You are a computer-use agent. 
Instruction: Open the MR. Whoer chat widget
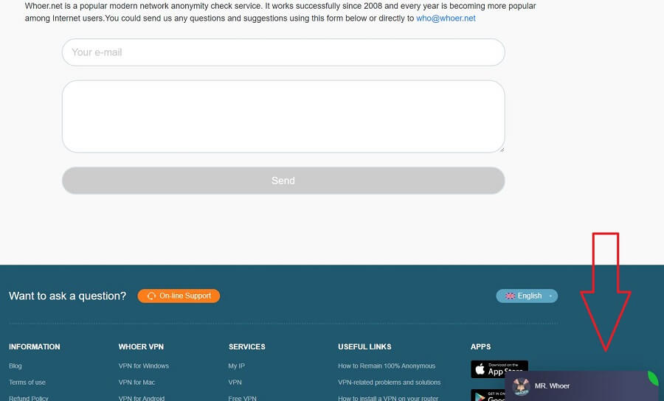(x=584, y=386)
